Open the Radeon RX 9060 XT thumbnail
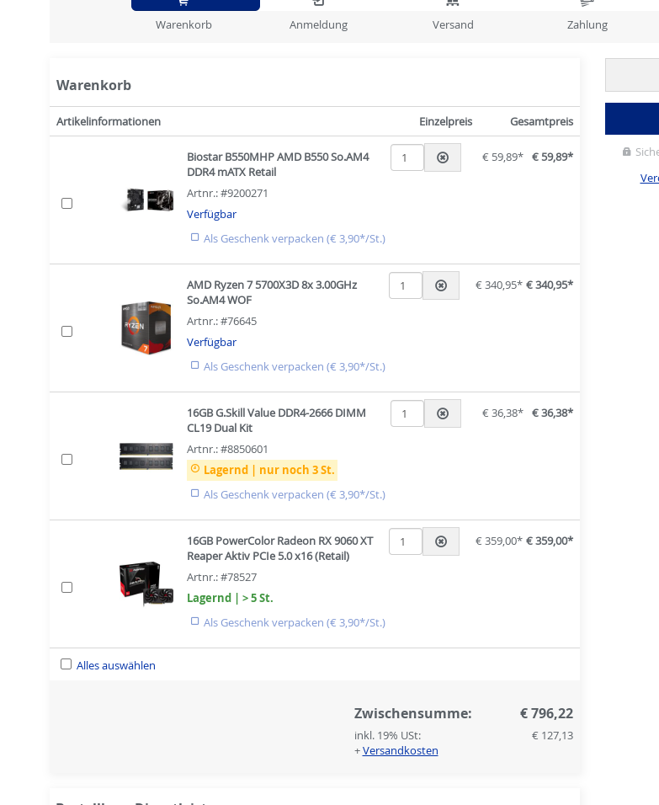Screen dimensions: 659x805 click(x=146, y=584)
